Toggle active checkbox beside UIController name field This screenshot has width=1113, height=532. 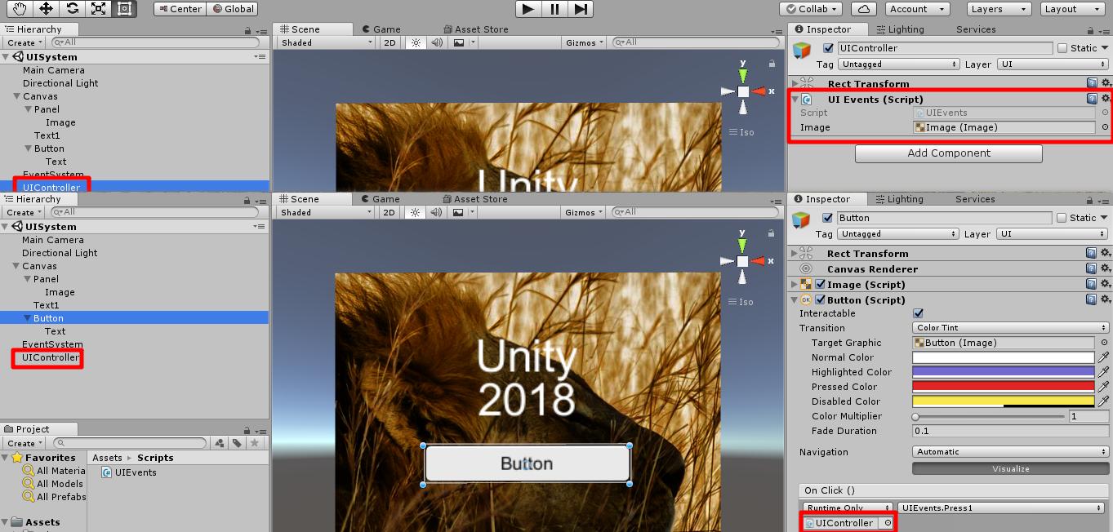point(829,48)
